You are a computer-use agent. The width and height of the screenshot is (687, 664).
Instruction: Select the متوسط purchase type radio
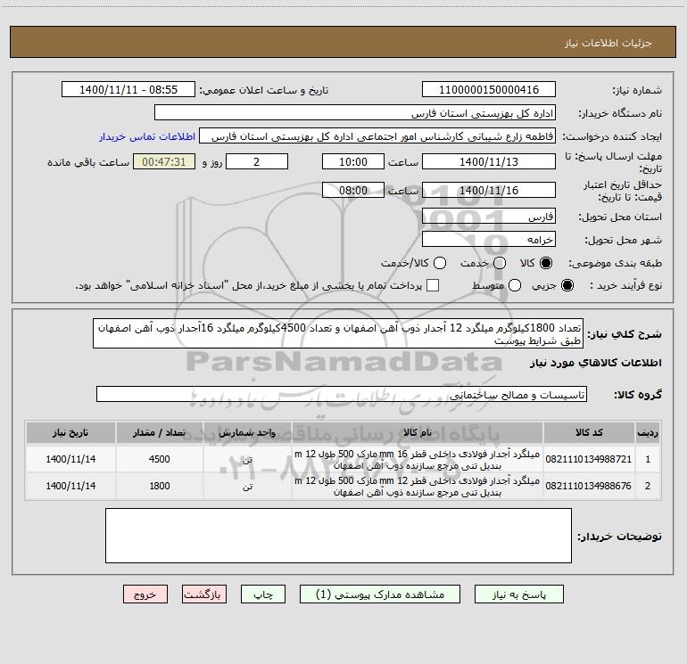click(x=515, y=285)
